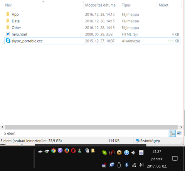This screenshot has width=185, height=171.
Task: Click the HTML fájl type cell
Action: pyautogui.click(x=130, y=34)
